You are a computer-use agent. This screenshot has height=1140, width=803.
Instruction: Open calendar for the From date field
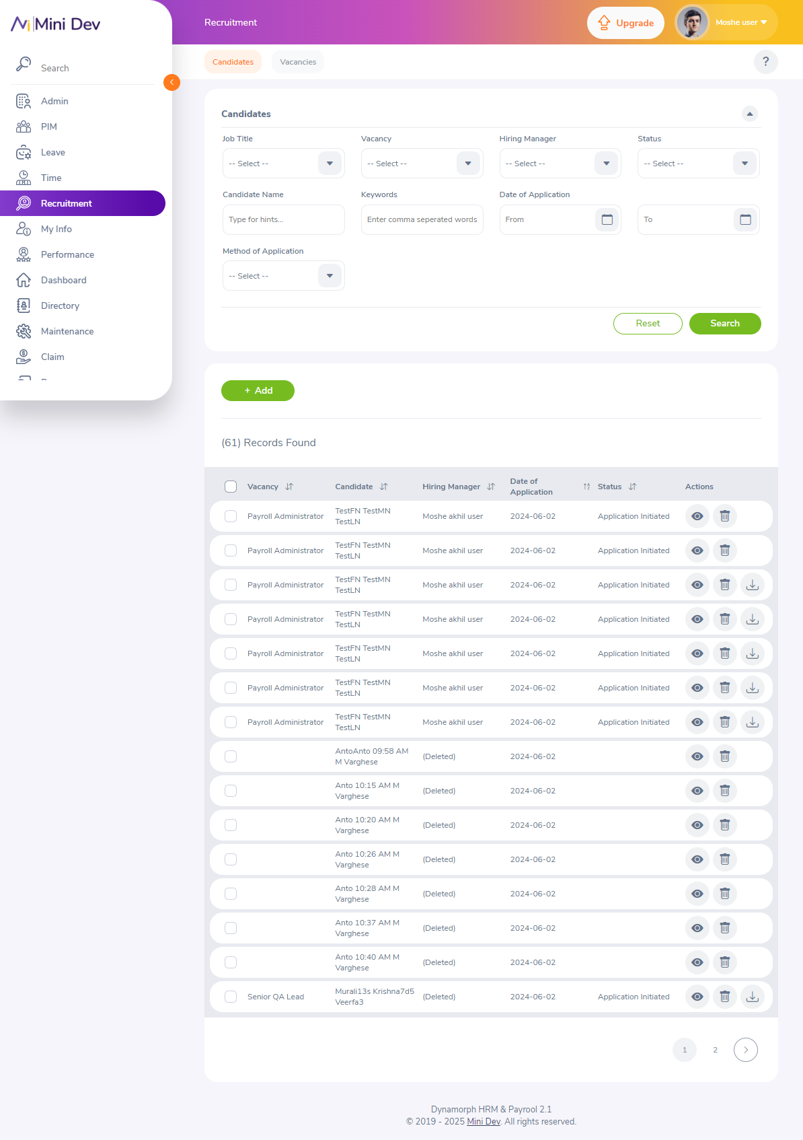pos(607,219)
